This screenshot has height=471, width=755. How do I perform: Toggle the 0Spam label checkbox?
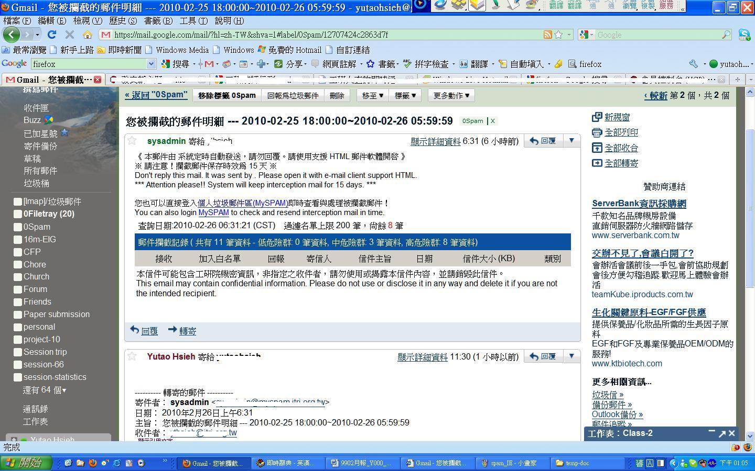18,227
